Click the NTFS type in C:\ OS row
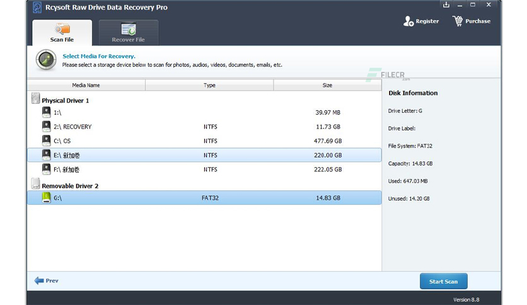 pos(211,141)
